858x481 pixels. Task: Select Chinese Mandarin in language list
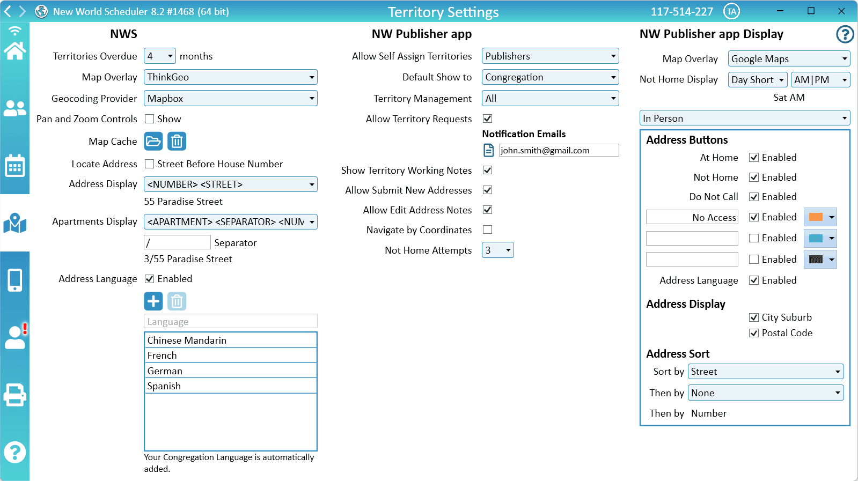tap(231, 341)
